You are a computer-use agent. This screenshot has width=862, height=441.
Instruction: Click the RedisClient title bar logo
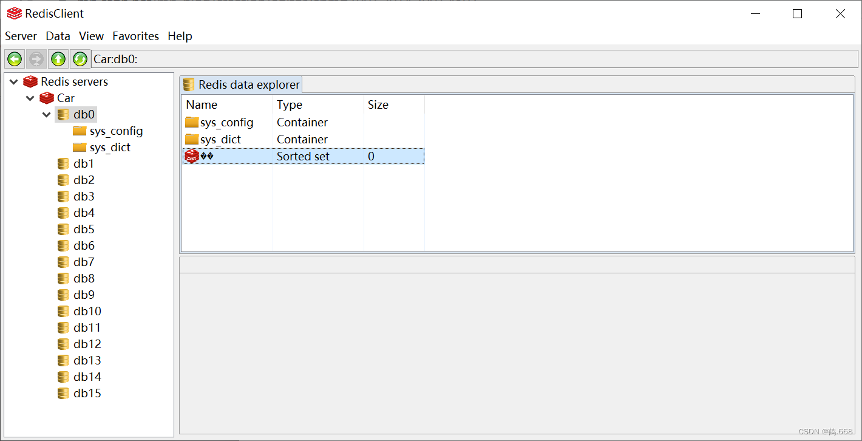tap(15, 13)
